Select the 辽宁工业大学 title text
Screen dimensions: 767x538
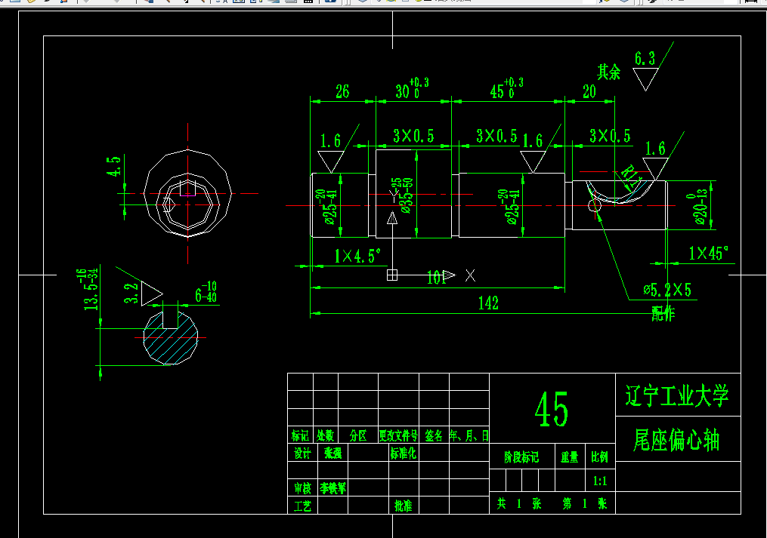(x=677, y=395)
